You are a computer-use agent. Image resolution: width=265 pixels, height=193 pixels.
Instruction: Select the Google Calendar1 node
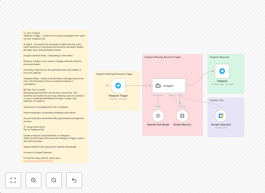221,116
